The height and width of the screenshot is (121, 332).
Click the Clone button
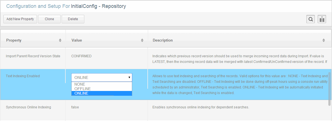click(49, 19)
